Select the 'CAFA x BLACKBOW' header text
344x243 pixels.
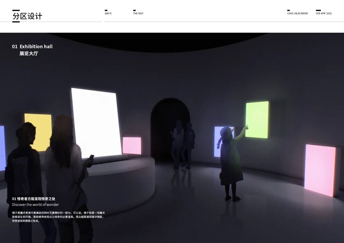[297, 13]
